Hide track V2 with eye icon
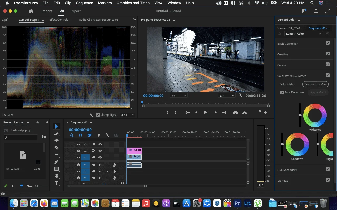 click(x=100, y=151)
